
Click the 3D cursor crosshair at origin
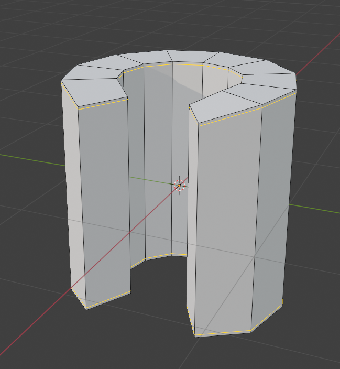179,185
